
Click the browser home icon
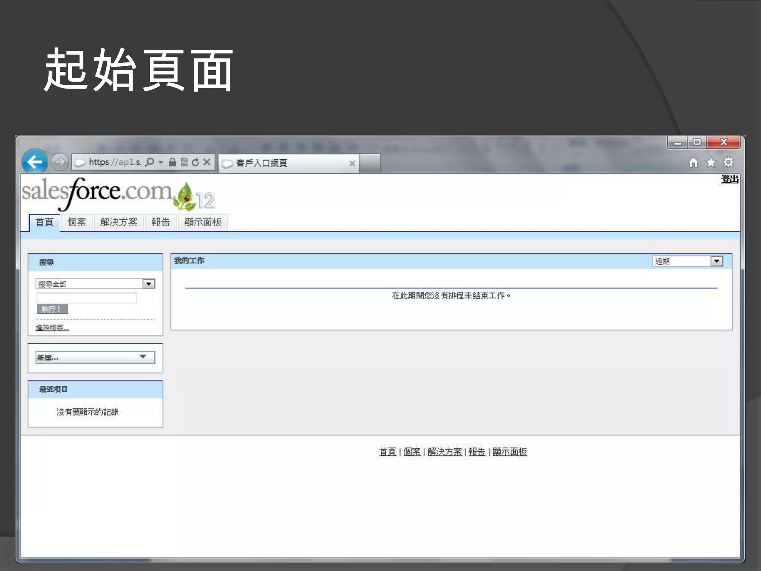(x=693, y=162)
